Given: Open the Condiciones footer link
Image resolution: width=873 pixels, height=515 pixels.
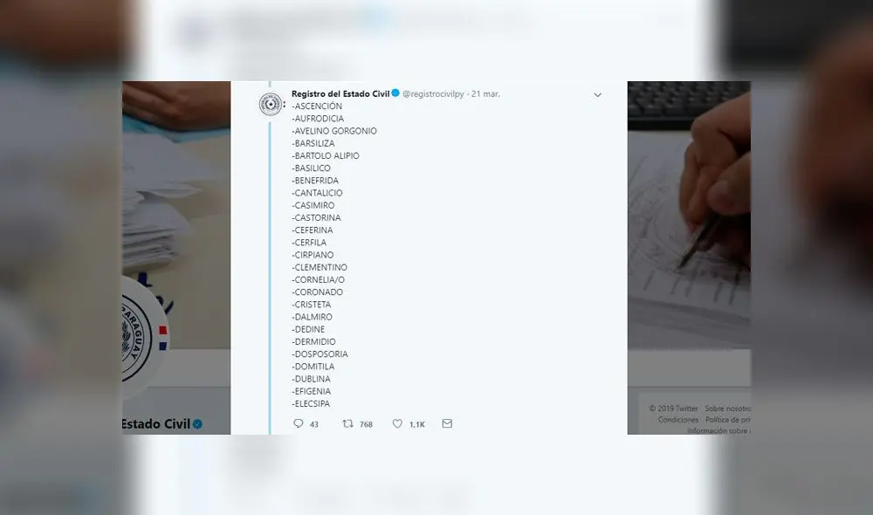Looking at the screenshot, I should [678, 420].
